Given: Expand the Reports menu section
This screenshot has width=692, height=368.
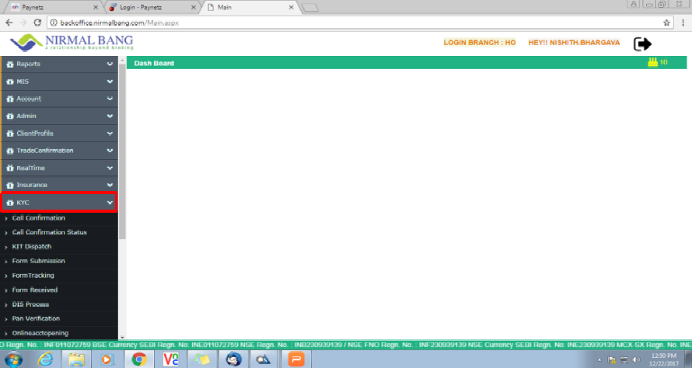Looking at the screenshot, I should click(59, 64).
